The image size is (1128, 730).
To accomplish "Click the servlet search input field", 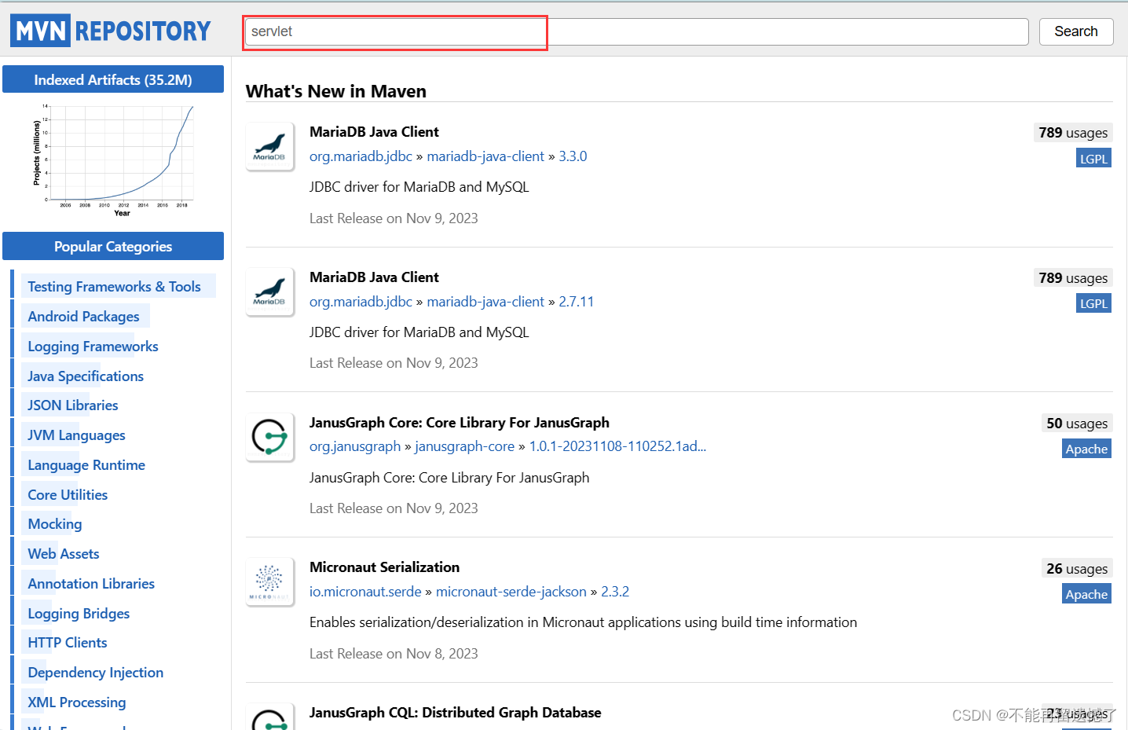I will pos(636,31).
